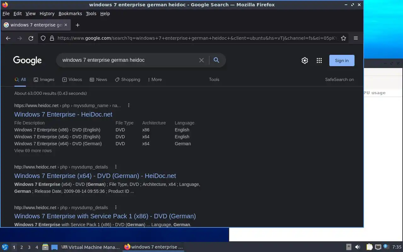Viewport: 403px width, 252px height.
Task: Open the Lubuntu start menu icon
Action: (5, 247)
